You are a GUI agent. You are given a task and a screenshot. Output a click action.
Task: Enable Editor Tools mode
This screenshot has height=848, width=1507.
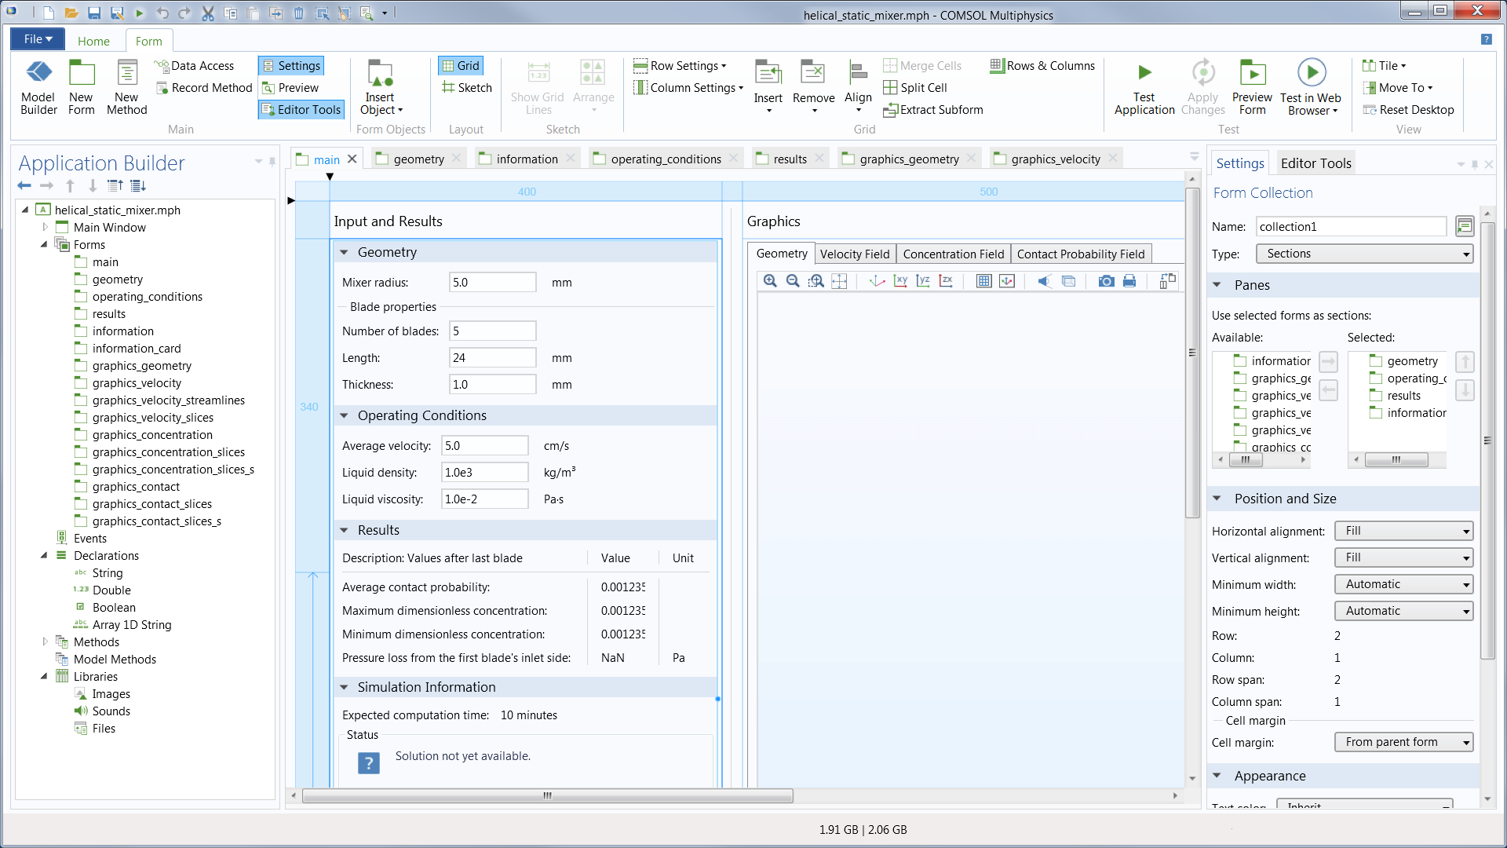pos(301,109)
